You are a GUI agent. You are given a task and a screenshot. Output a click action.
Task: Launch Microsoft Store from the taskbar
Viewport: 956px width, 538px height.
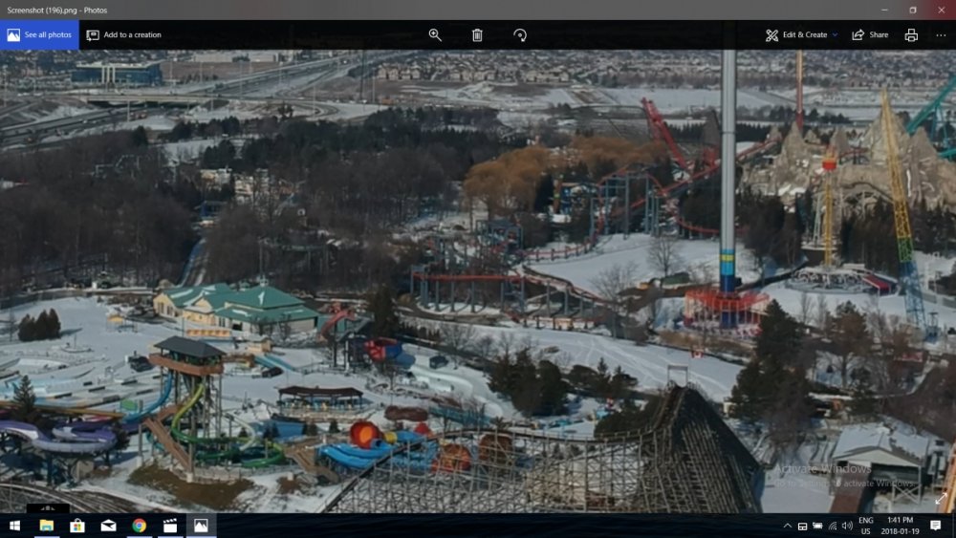pyautogui.click(x=77, y=526)
